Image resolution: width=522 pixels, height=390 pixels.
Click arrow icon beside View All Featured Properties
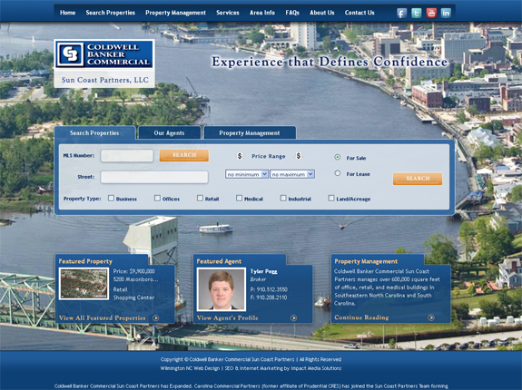point(155,317)
